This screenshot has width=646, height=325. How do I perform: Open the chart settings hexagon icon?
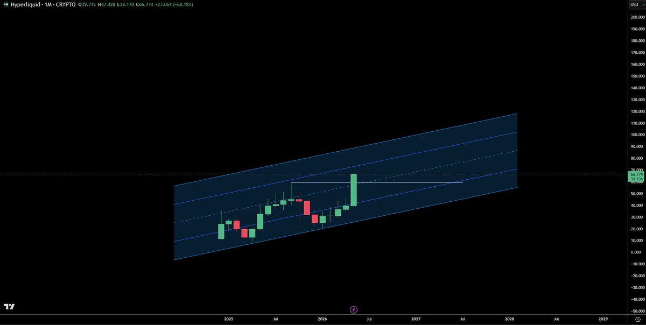click(x=637, y=319)
